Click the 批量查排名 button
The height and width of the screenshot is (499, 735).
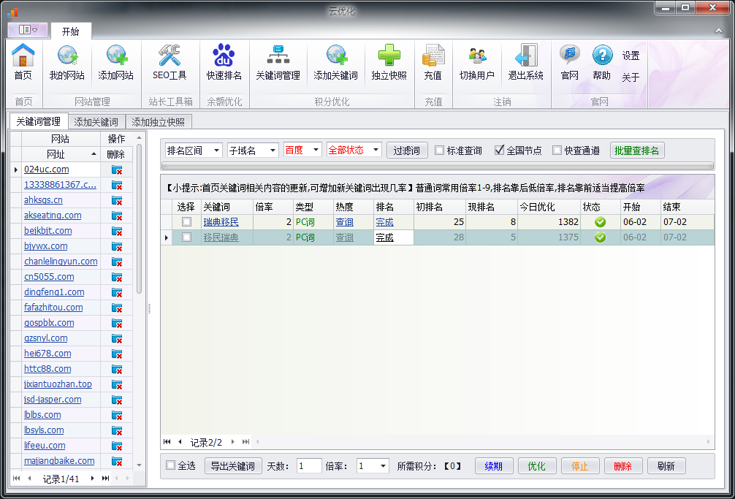coord(636,150)
